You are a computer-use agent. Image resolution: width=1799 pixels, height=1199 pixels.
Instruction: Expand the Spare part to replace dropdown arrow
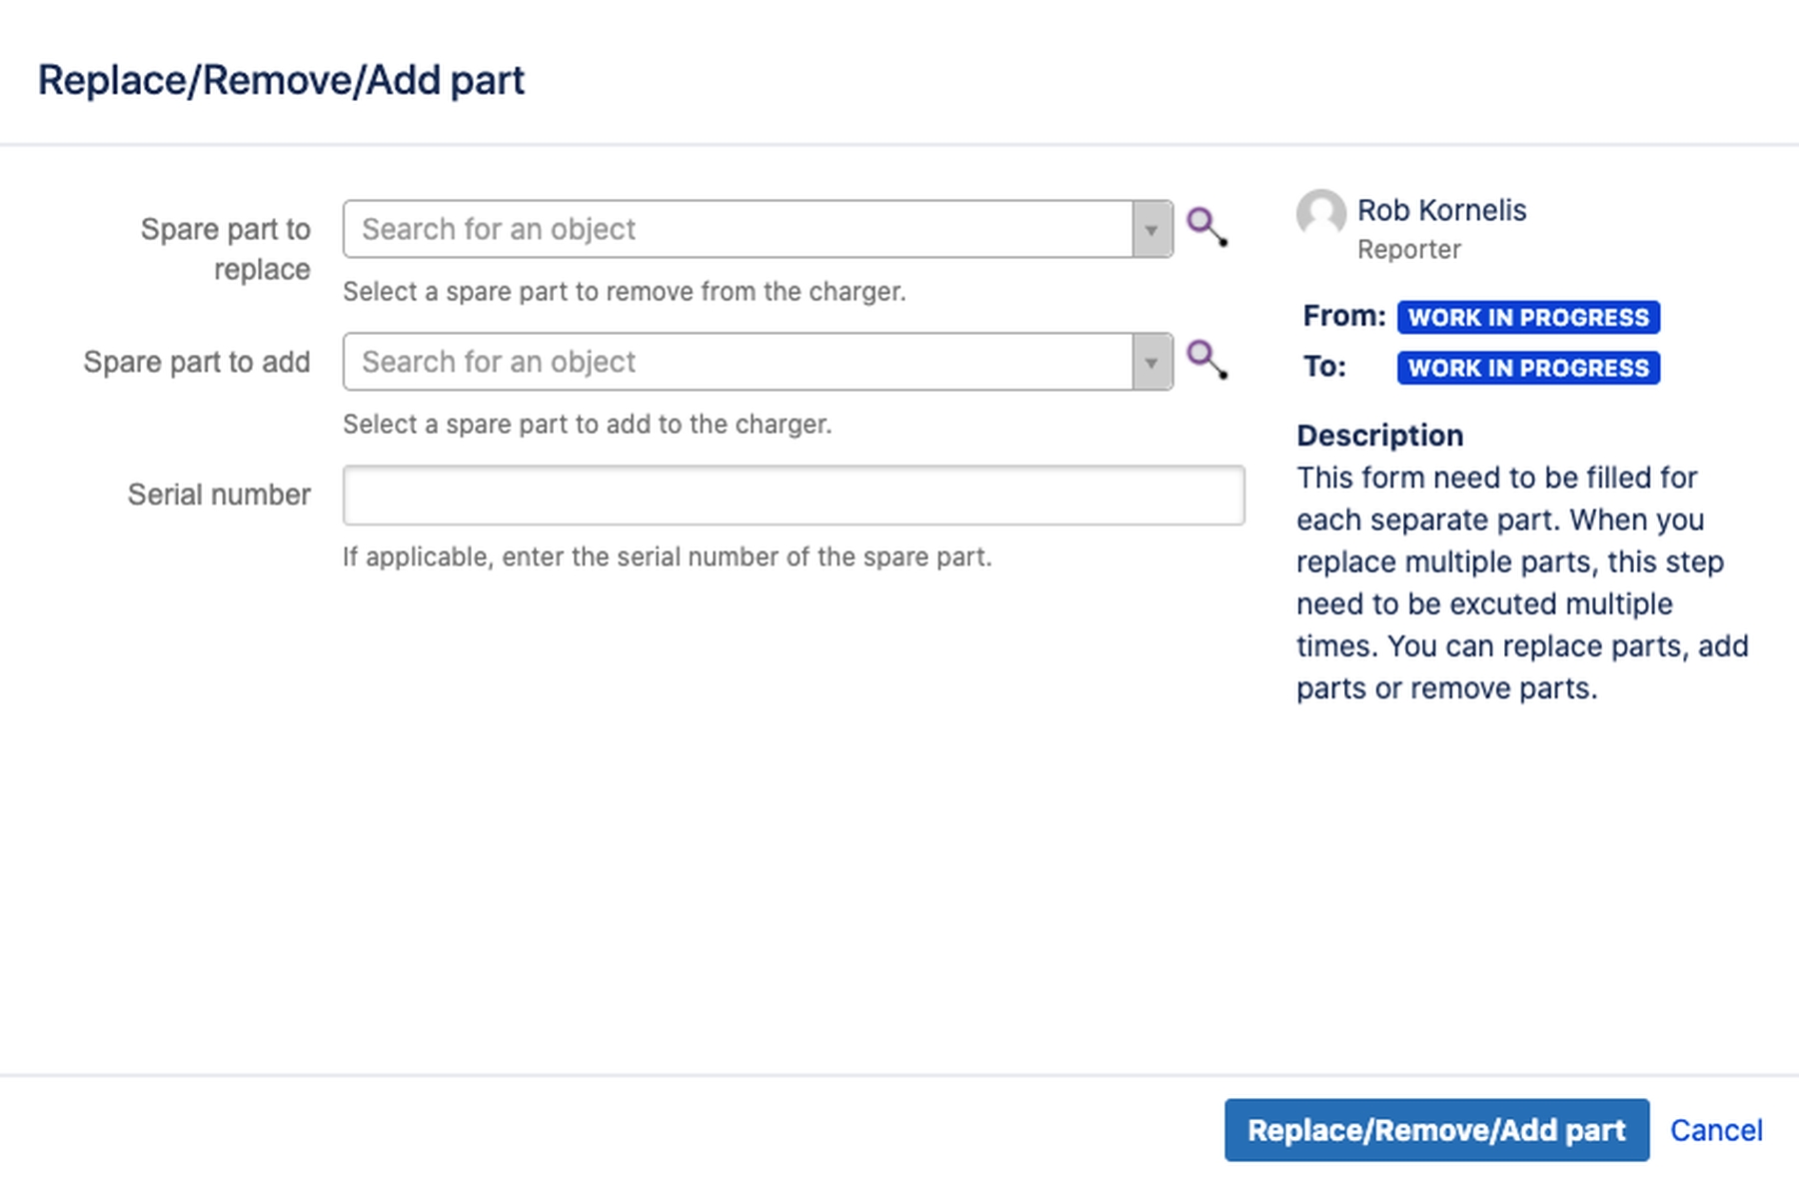(1152, 230)
